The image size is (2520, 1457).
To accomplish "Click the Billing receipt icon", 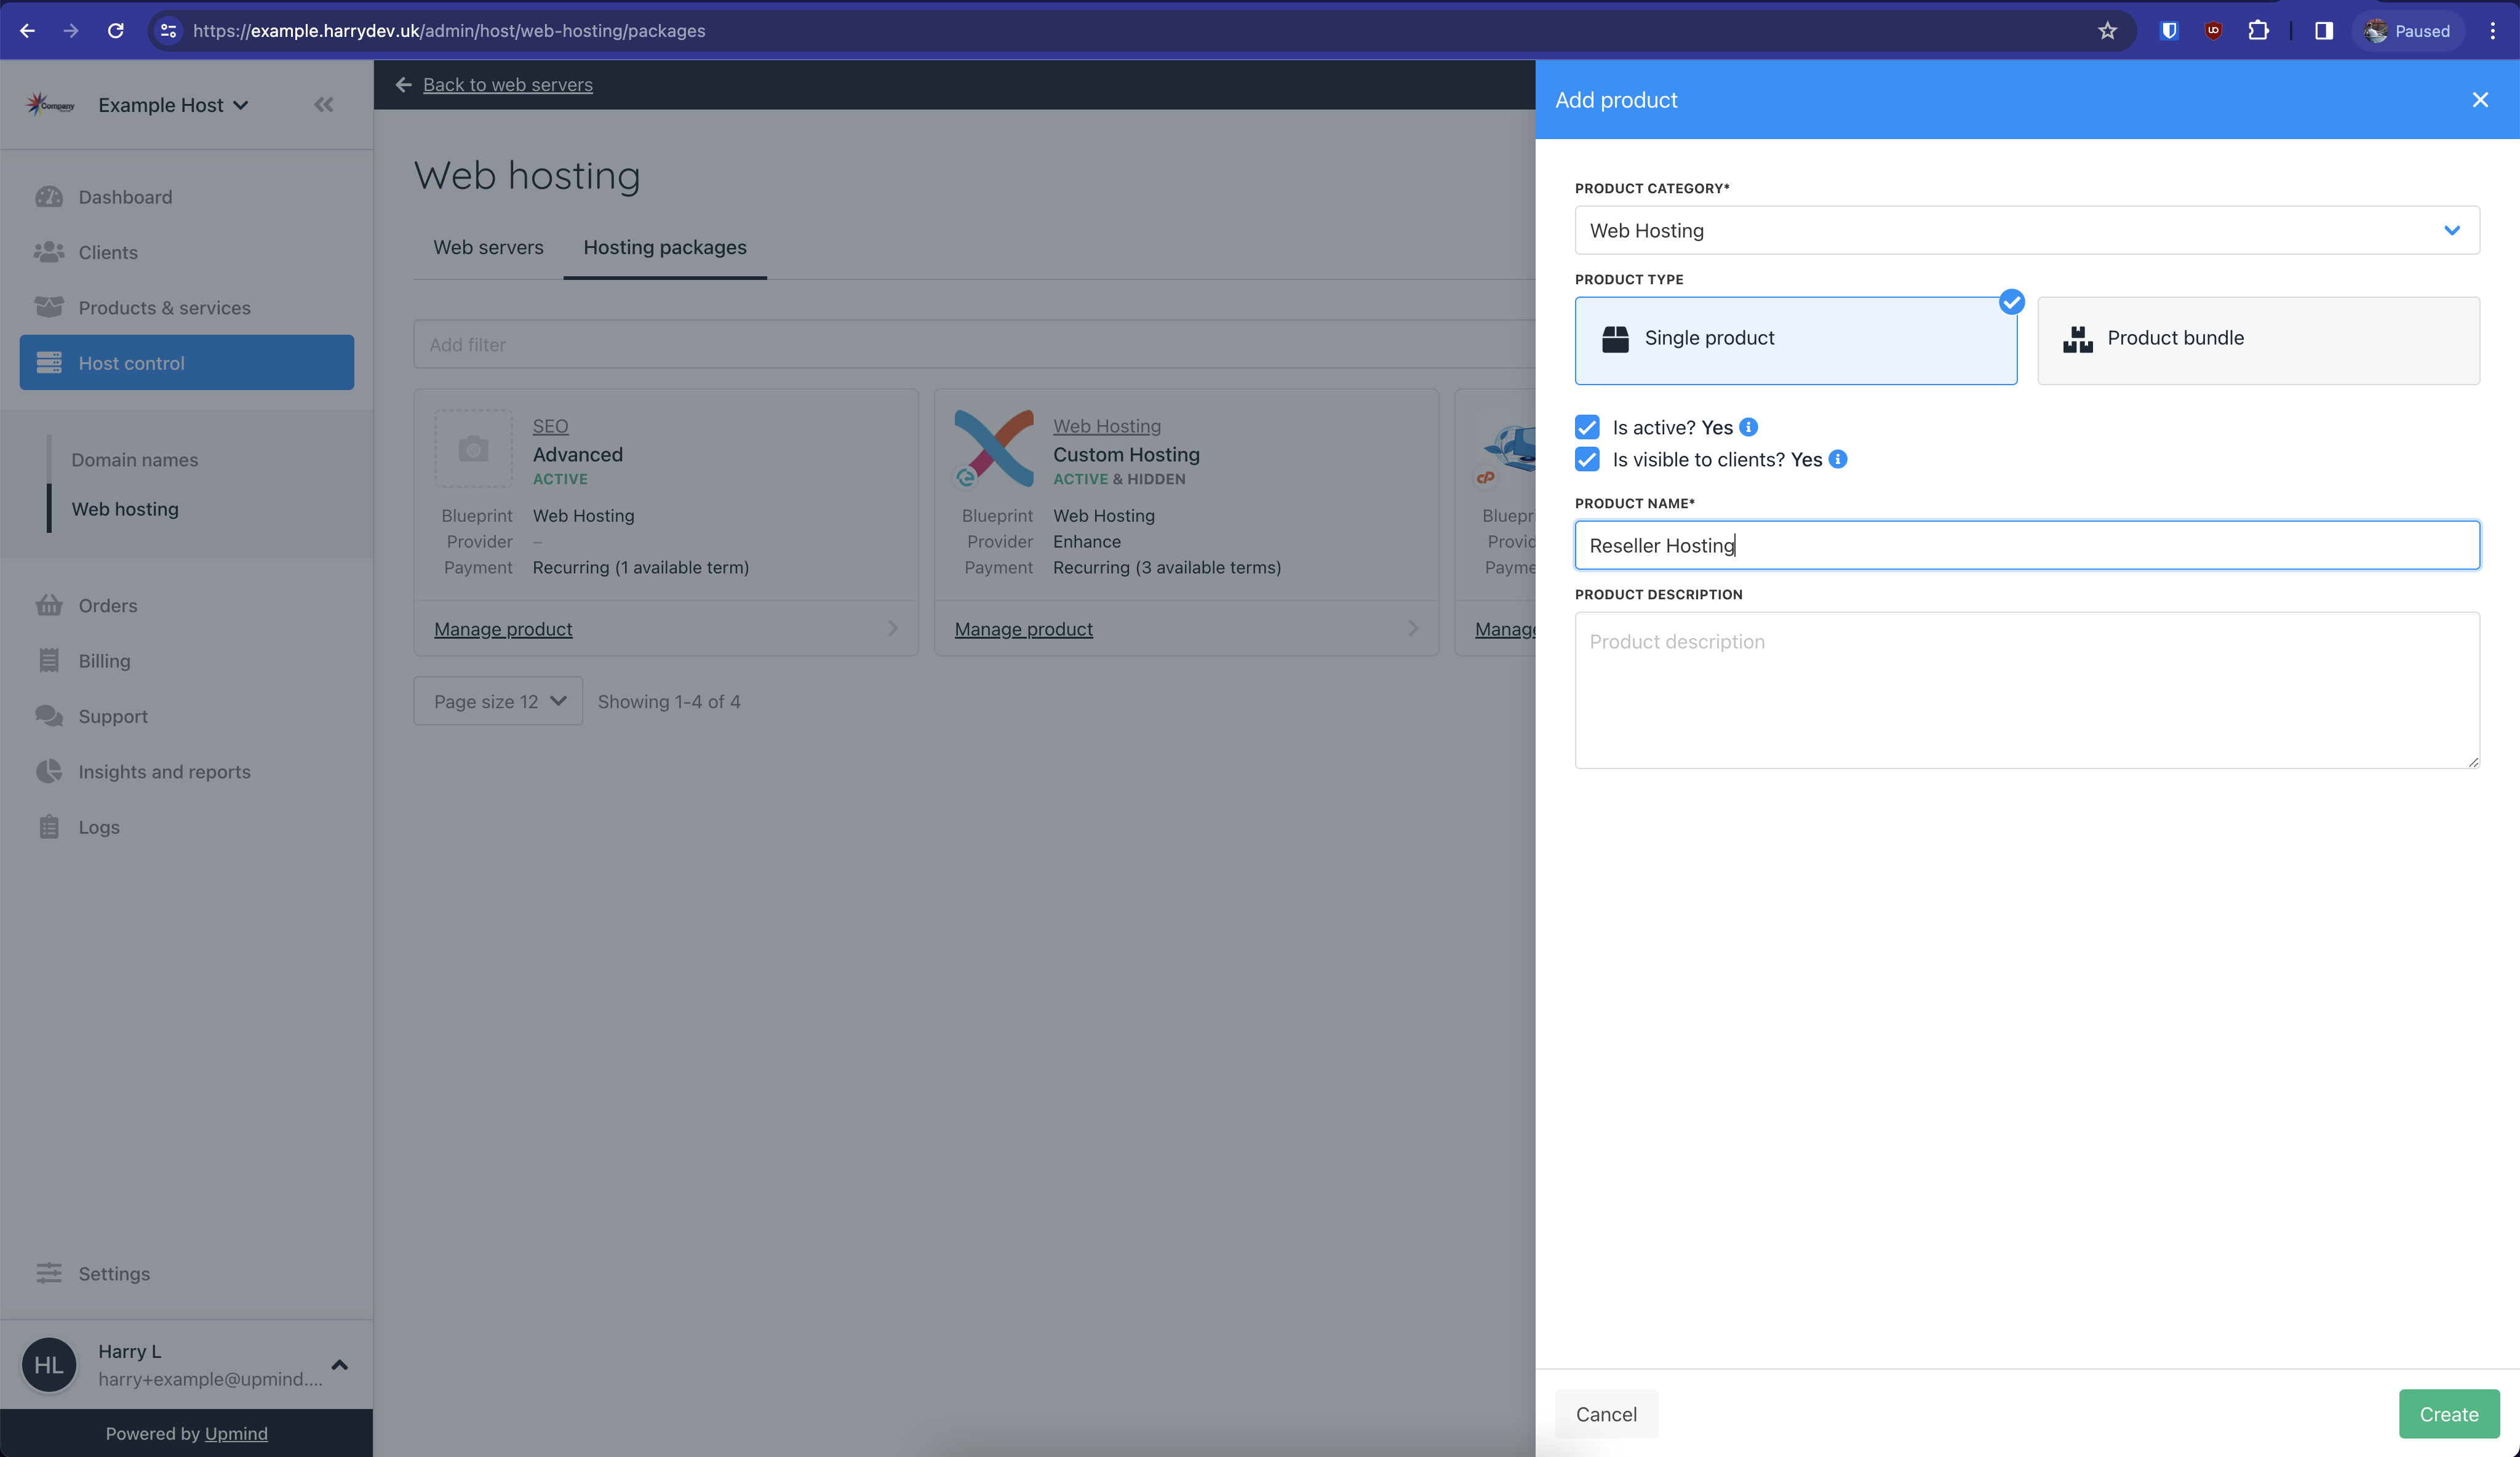I will point(49,661).
